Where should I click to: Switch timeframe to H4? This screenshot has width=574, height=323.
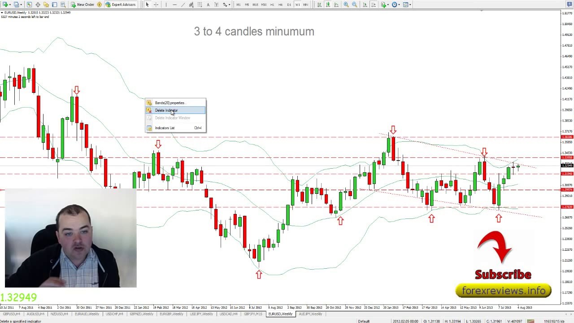coord(280,4)
